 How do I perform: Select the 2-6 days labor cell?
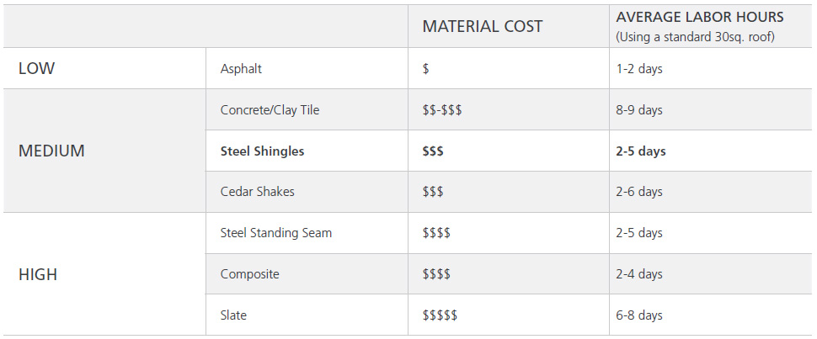pyautogui.click(x=639, y=192)
